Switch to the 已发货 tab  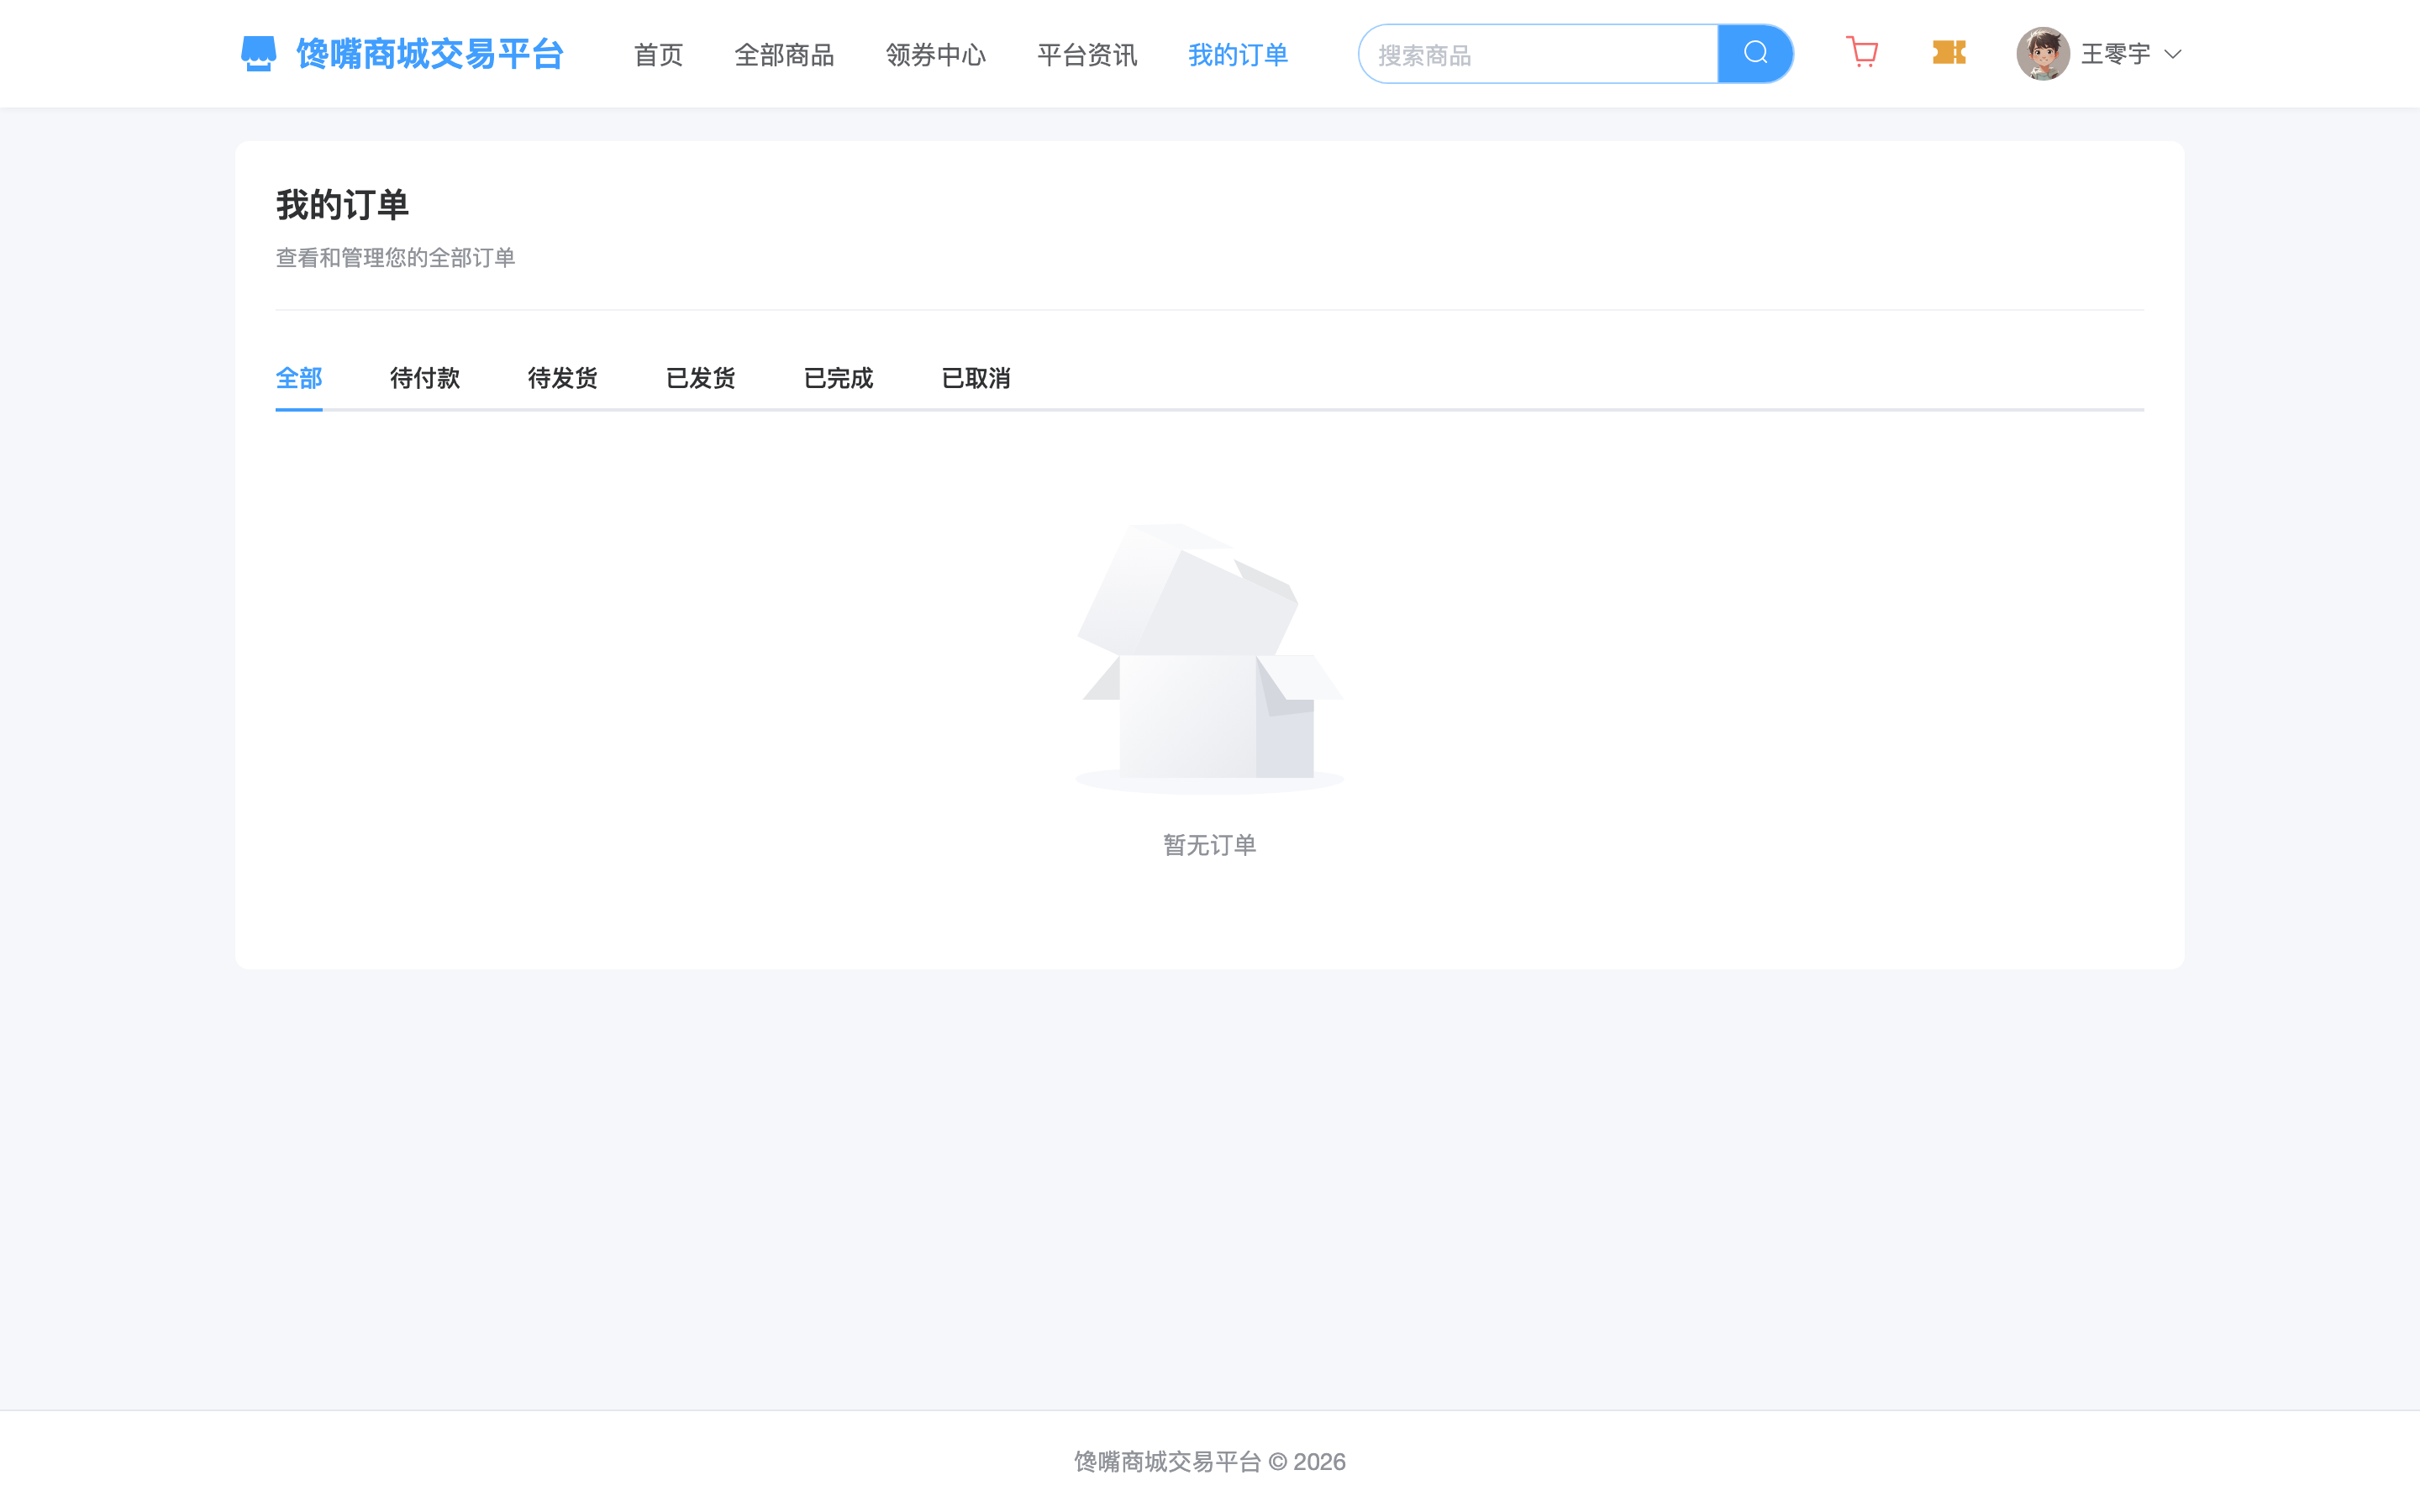(701, 378)
